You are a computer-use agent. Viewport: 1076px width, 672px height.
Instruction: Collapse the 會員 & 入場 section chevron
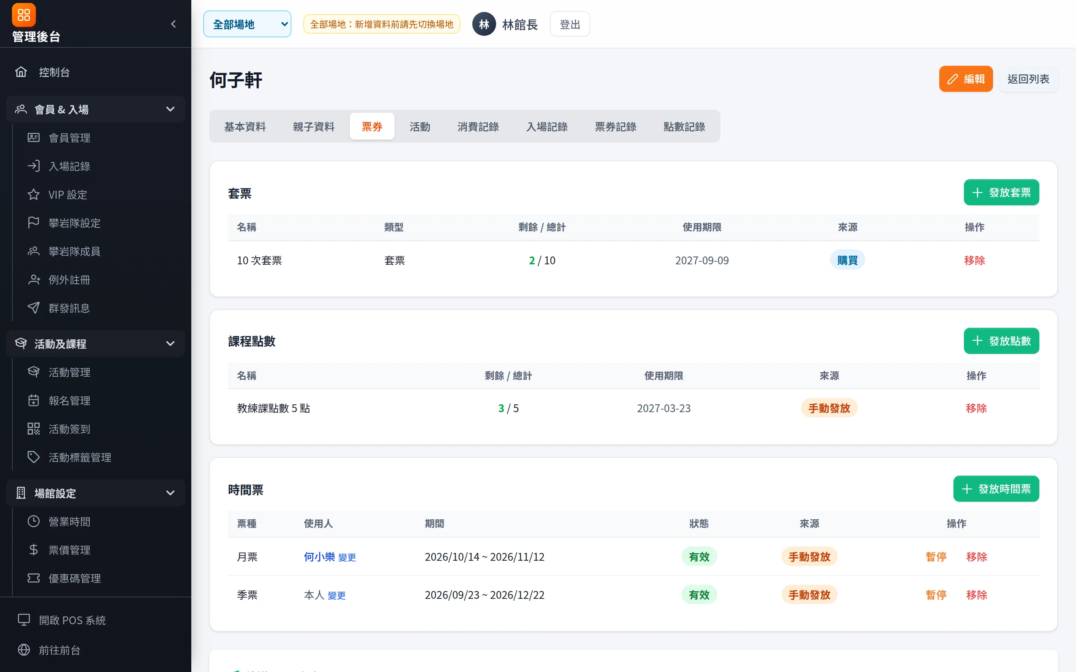click(x=170, y=109)
